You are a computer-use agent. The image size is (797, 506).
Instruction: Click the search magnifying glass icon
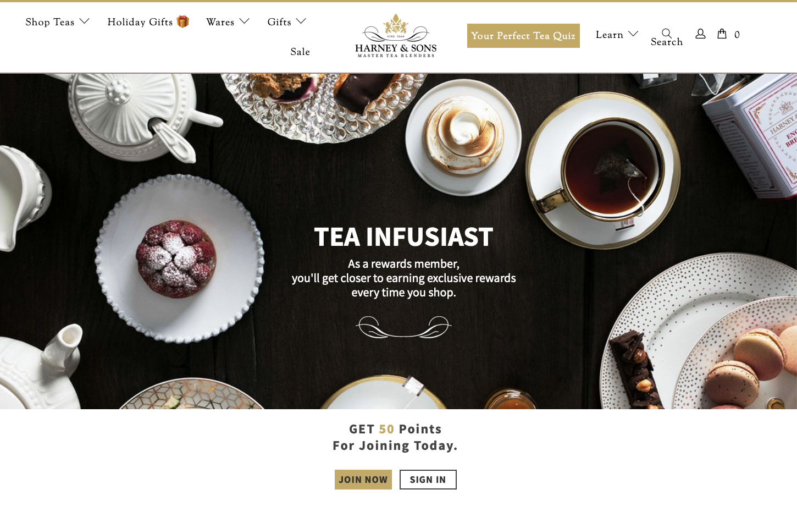pos(666,33)
